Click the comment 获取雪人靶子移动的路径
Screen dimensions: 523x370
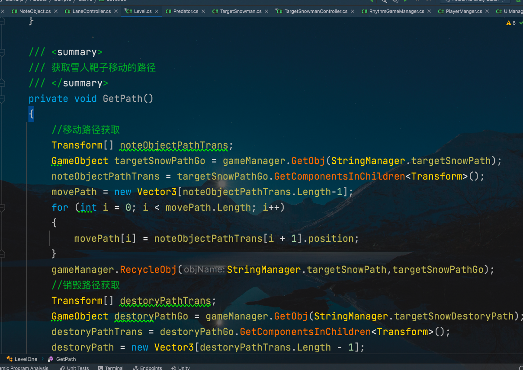click(x=103, y=68)
